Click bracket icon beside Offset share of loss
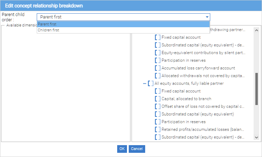Viewport: 262px width, 157px height. pos(158,106)
